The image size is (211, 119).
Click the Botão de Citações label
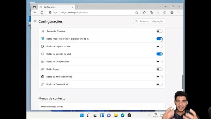click(56, 31)
